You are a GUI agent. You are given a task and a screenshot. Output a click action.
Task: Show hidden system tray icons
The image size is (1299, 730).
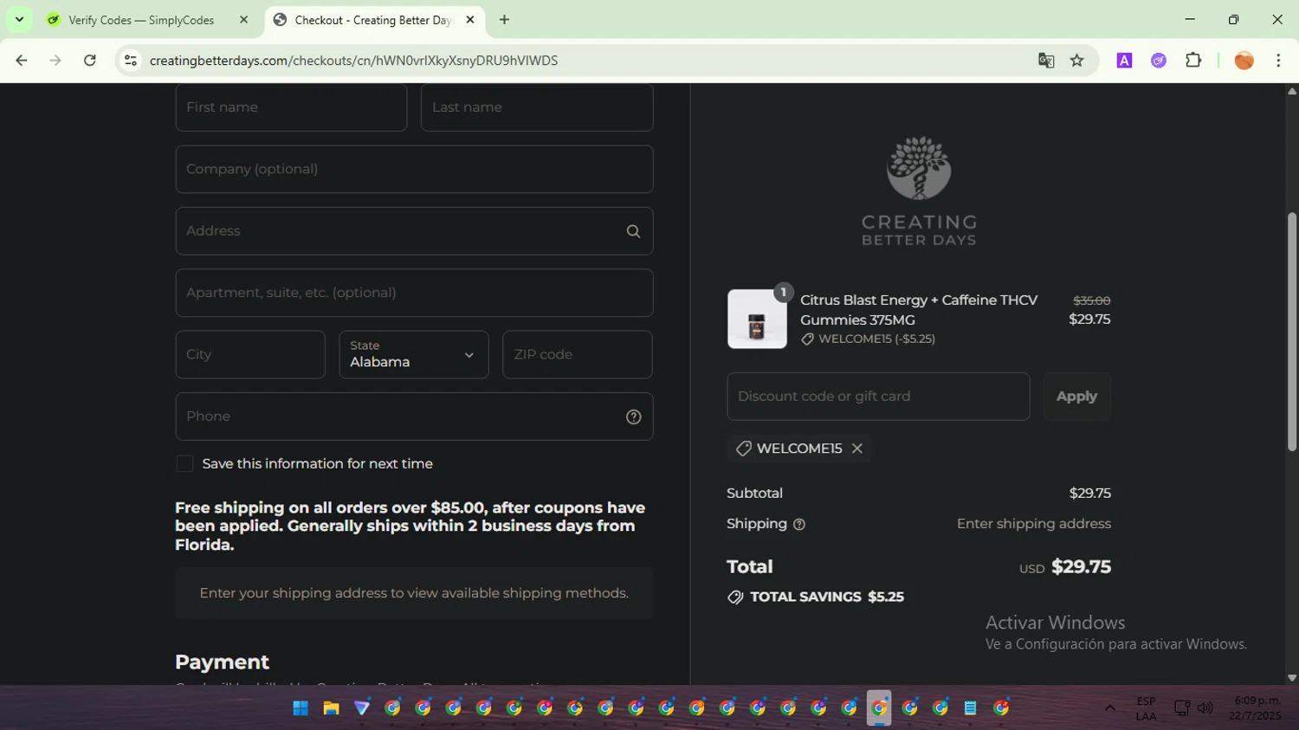1109,708
